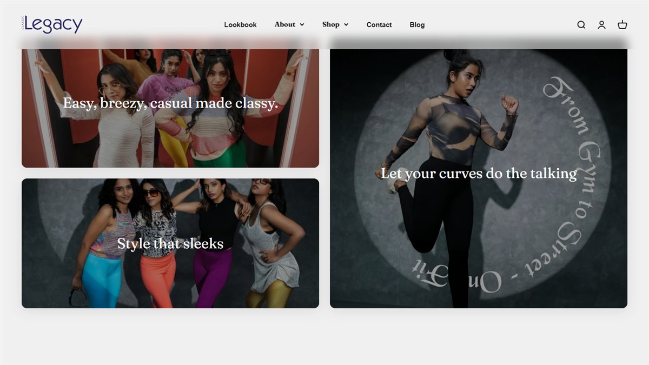Image resolution: width=649 pixels, height=365 pixels.
Task: Open the shopping cart icon
Action: [622, 24]
